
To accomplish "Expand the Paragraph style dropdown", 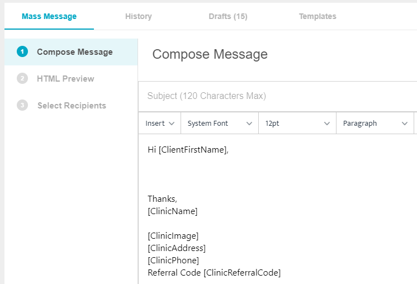I will [x=375, y=124].
